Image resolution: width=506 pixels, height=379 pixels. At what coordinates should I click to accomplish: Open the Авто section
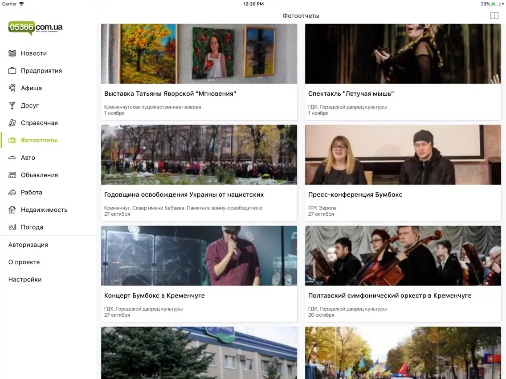(28, 157)
